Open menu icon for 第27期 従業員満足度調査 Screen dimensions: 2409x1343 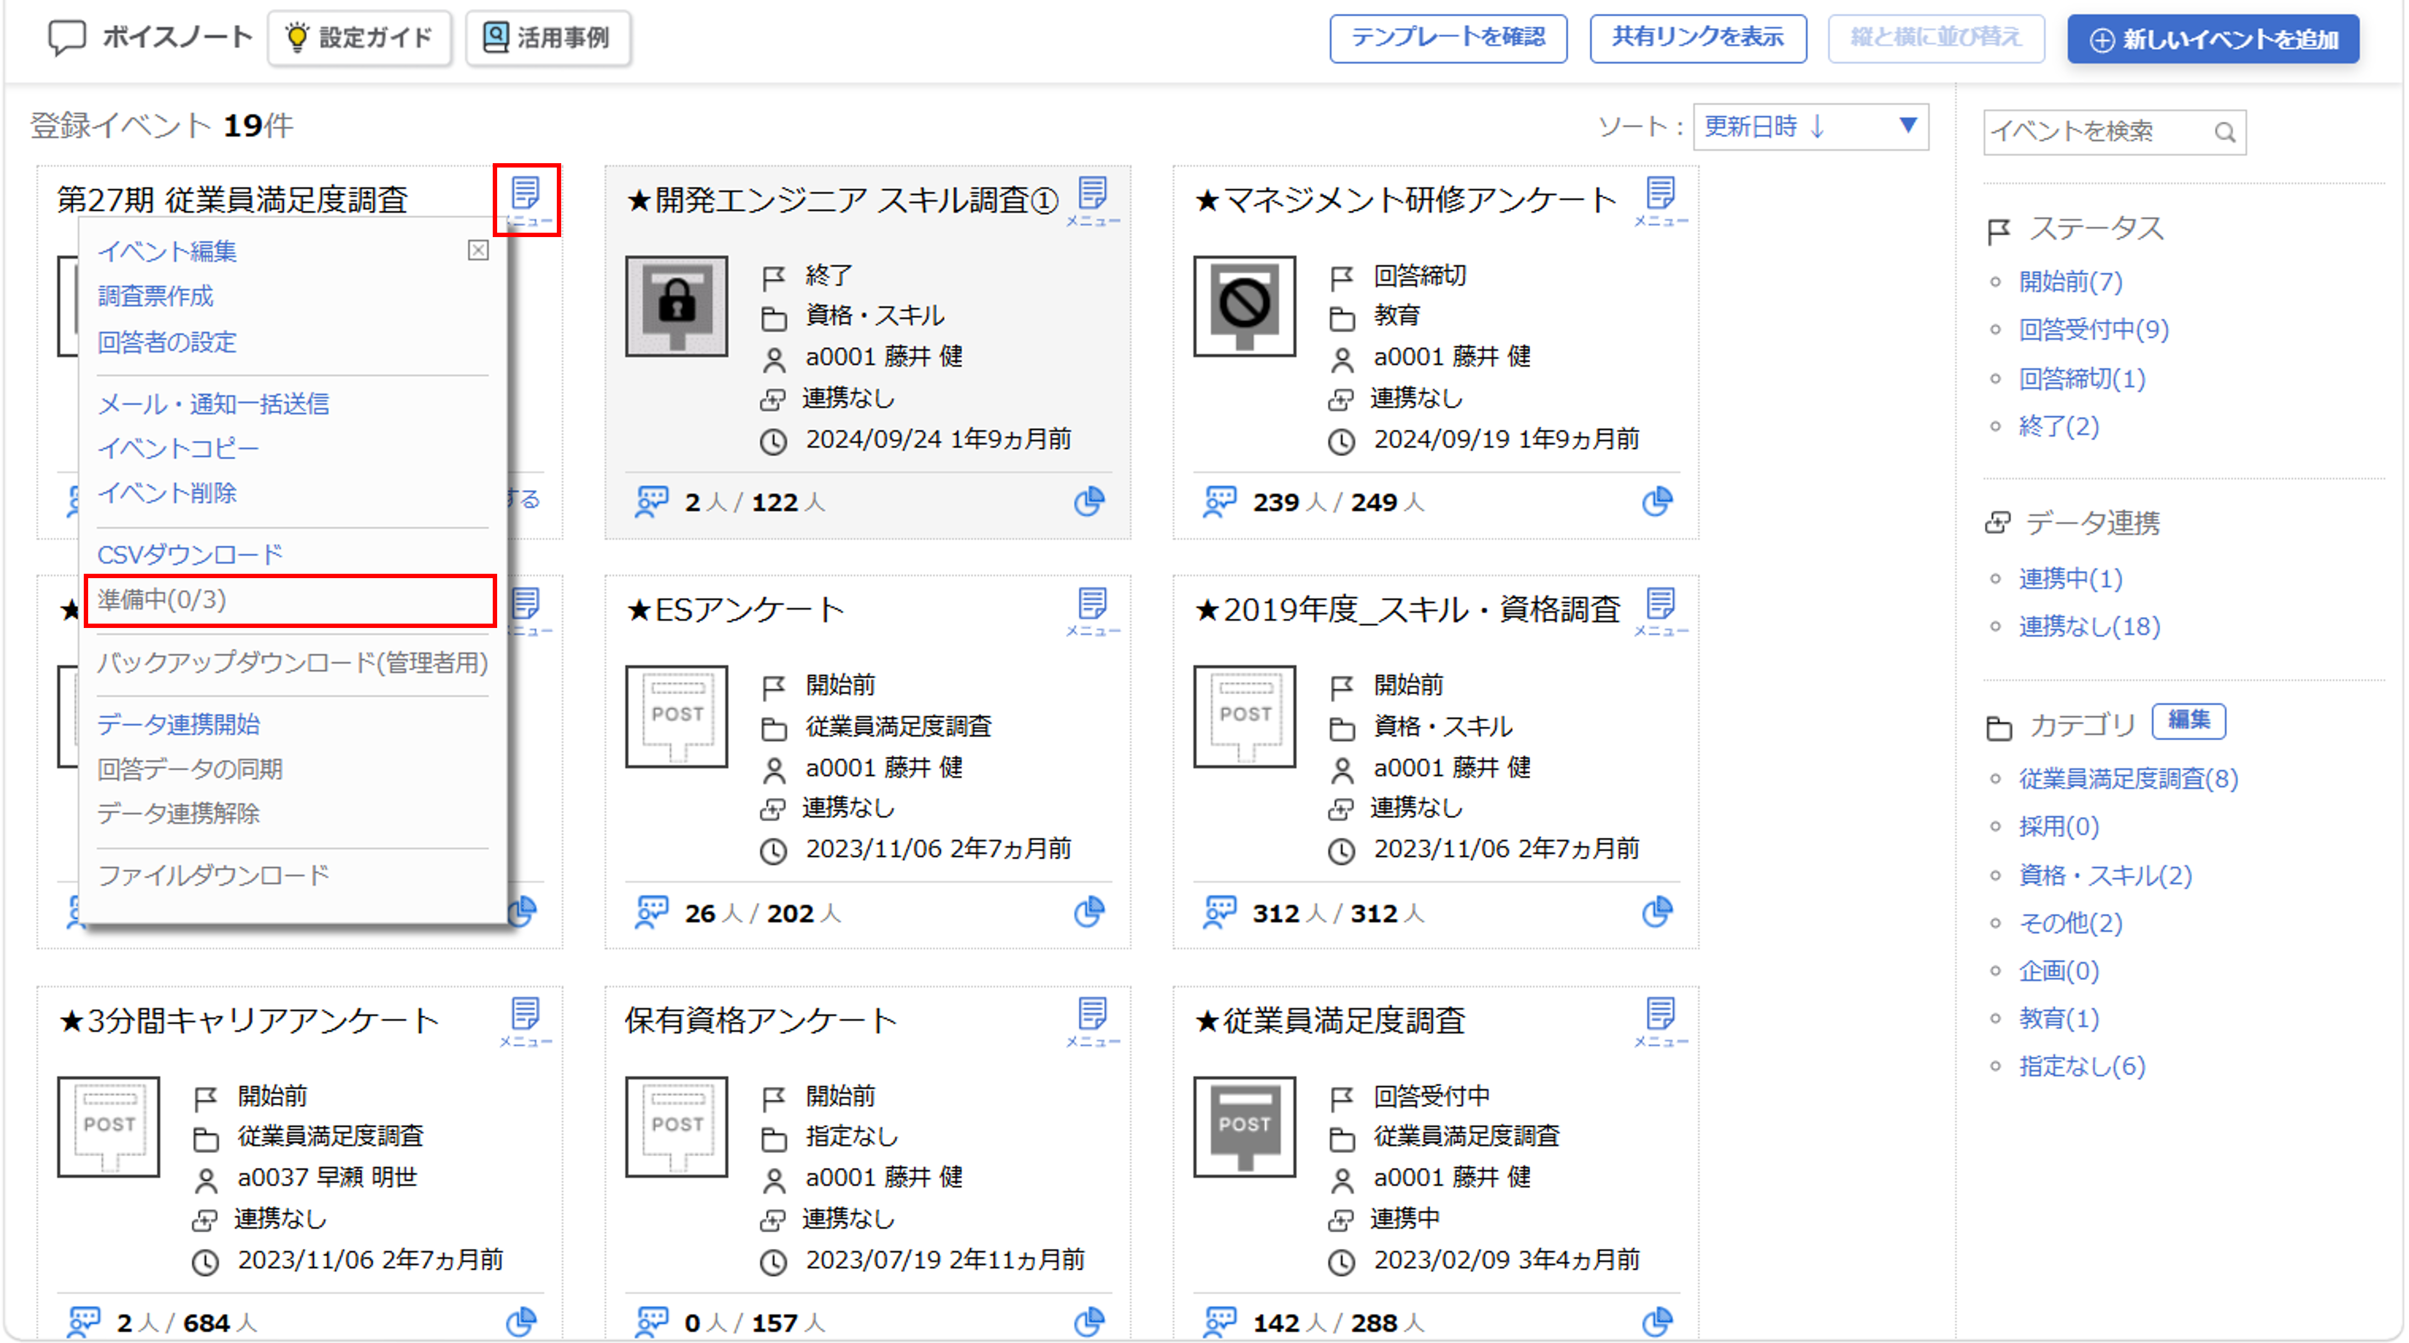[527, 200]
